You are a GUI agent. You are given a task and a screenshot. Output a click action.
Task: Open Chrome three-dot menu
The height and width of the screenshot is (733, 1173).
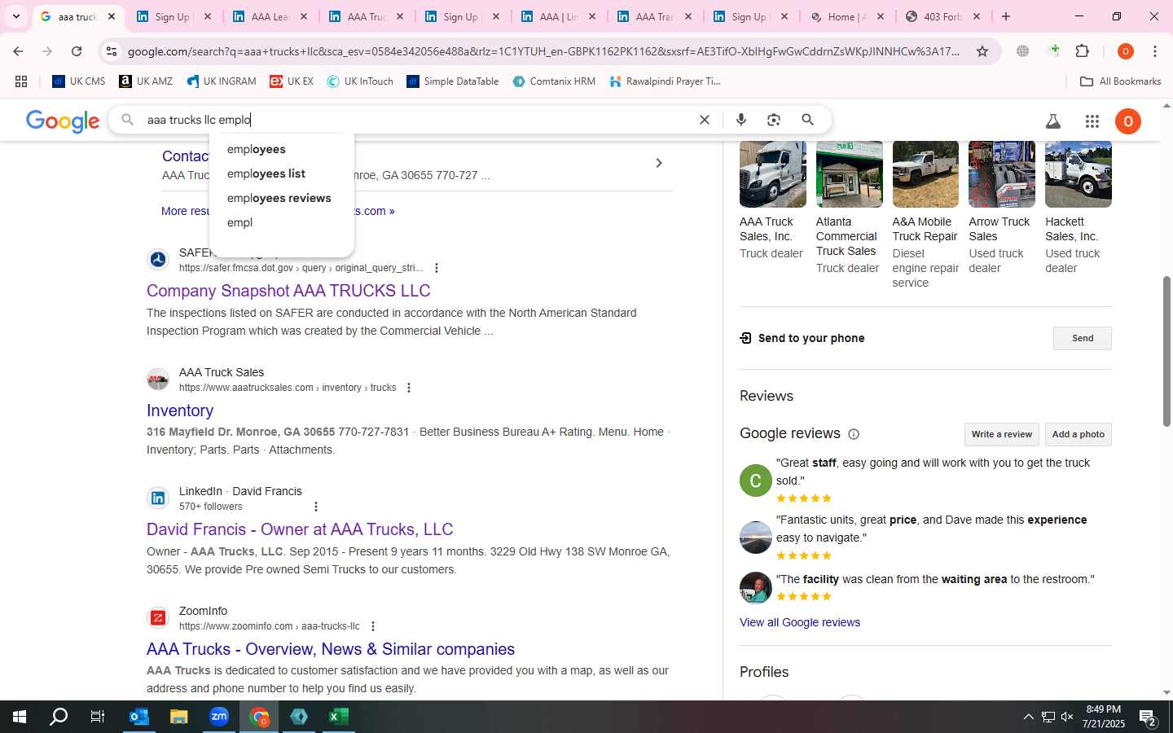[1155, 51]
